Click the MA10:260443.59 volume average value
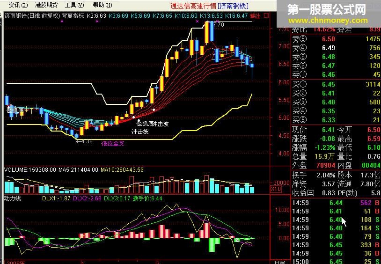This screenshot has height=264, width=381. pos(122,169)
